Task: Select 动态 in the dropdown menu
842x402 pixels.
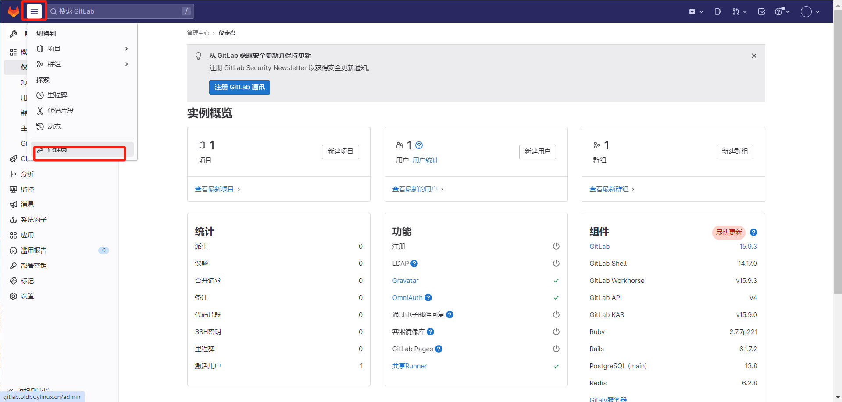Action: click(82, 127)
